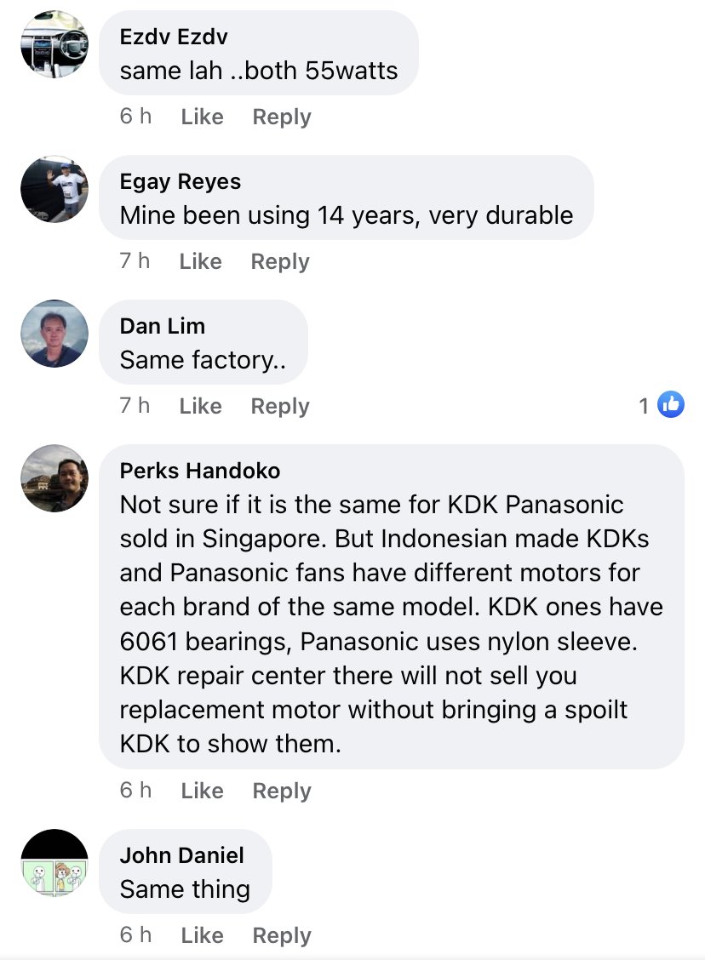Like Dan Lim's 'Same factory' comment
The image size is (705, 960).
pyautogui.click(x=200, y=406)
